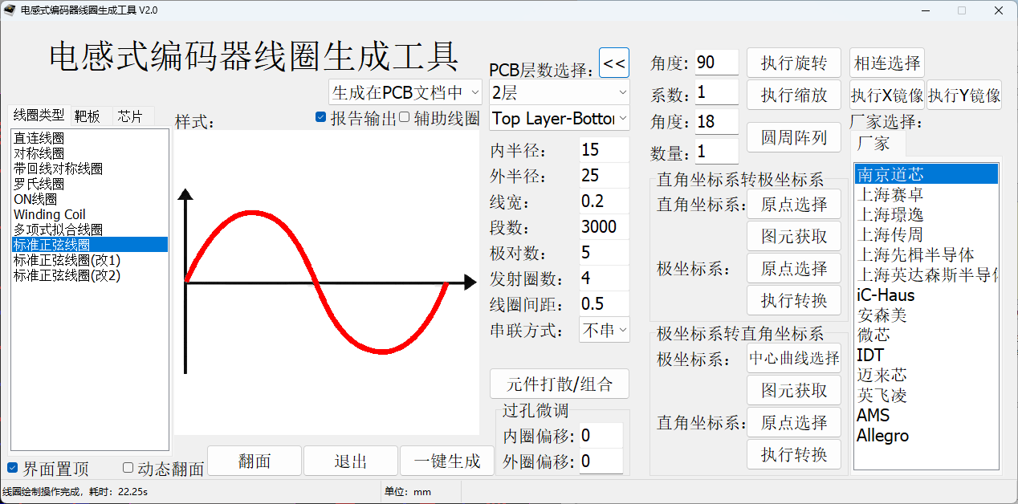The height and width of the screenshot is (504, 1018).
Task: Click the 一键生成 button
Action: click(x=447, y=461)
